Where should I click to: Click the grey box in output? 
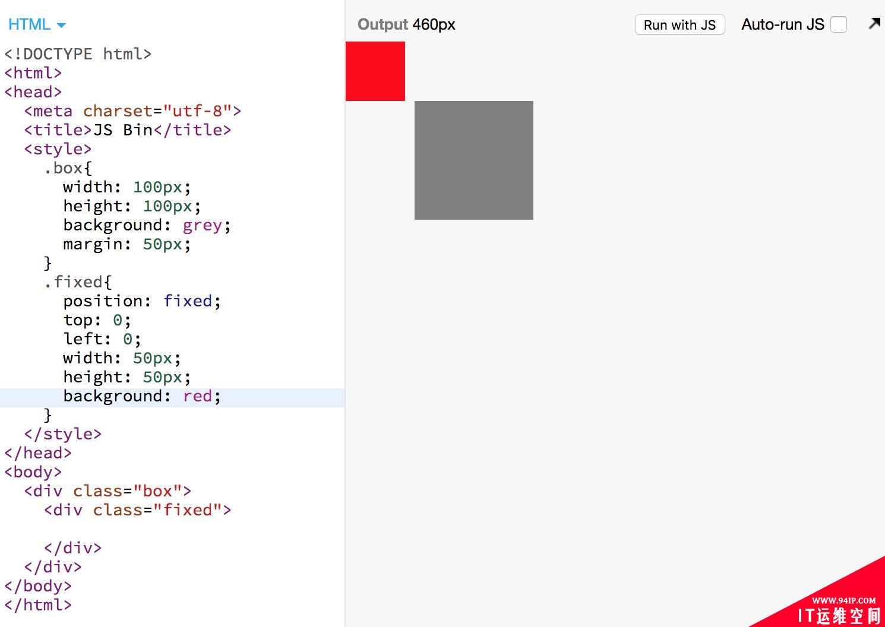point(474,160)
